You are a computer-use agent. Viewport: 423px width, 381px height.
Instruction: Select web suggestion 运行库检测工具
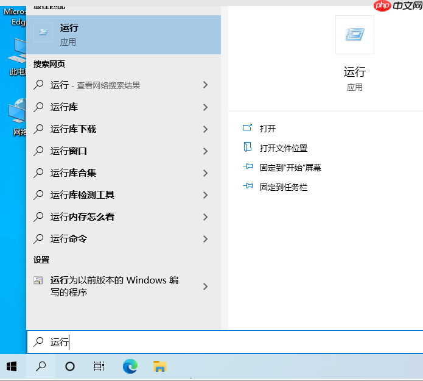coord(124,194)
